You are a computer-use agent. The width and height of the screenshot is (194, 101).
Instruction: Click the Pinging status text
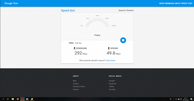click(x=97, y=35)
